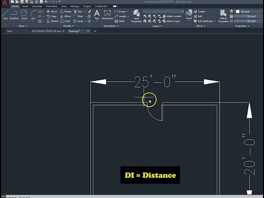This screenshot has width=264, height=198.
Task: Click Edit Attributes
Action: click(204, 21)
